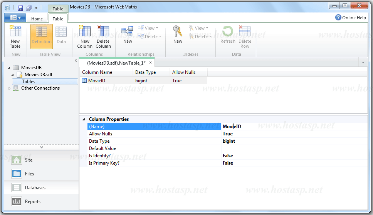Viewport: 373px width, 215px height.
Task: Open the document tabs list dropdown
Action: coord(363,63)
